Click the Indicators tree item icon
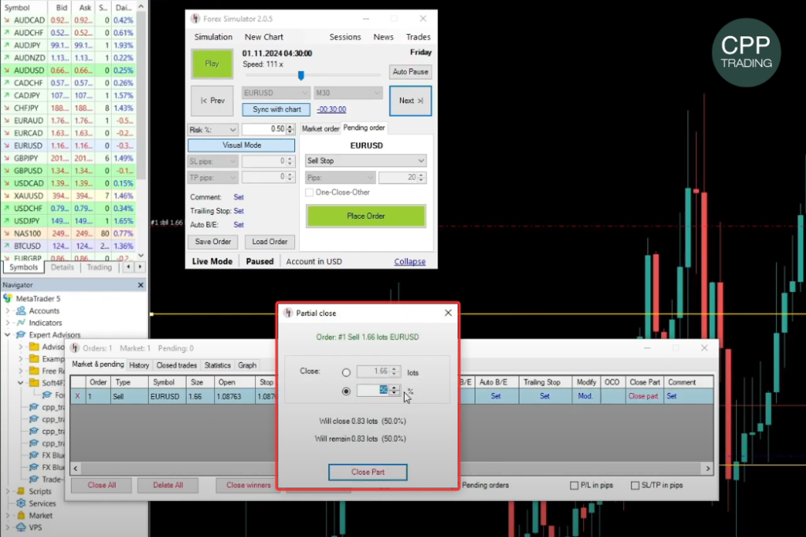 coord(21,323)
